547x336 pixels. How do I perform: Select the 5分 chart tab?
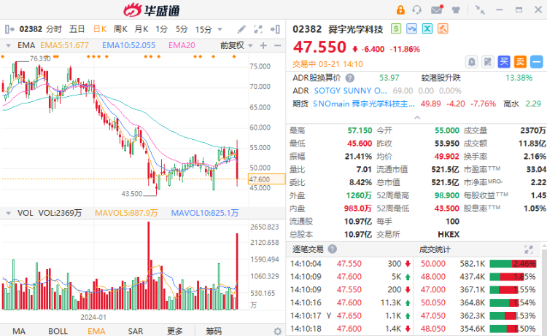tap(182, 29)
